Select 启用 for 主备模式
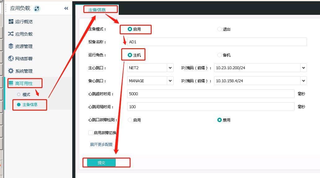Viewport: 320px width, 178px height. (x=130, y=29)
